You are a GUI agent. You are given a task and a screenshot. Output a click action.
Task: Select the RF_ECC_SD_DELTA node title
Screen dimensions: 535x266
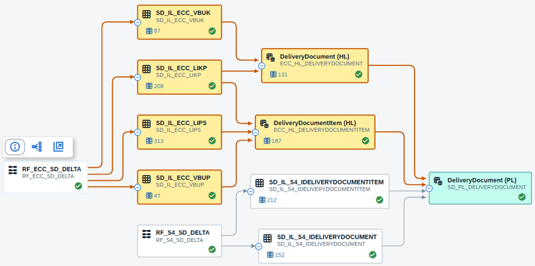52,169
